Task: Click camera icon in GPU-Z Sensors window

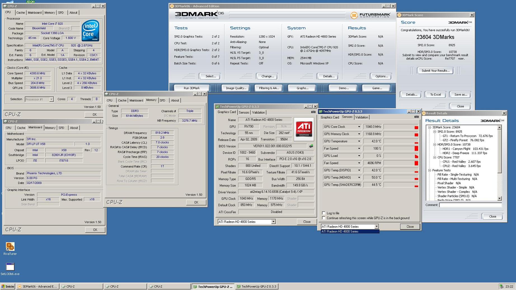Action: pyautogui.click(x=416, y=117)
